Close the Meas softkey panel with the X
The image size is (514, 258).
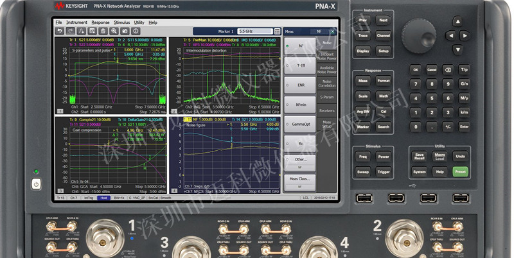pos(332,31)
